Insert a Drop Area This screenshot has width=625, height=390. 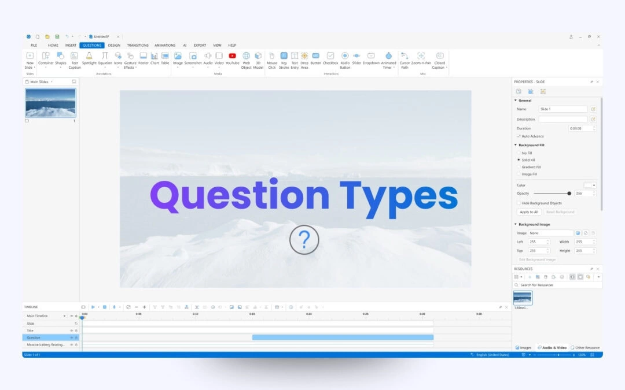click(x=304, y=60)
